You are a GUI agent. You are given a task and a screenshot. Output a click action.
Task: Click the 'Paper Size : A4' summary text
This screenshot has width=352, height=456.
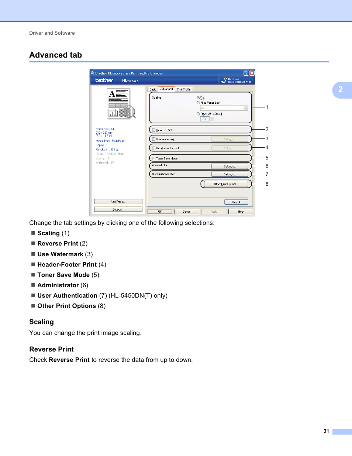pyautogui.click(x=105, y=129)
